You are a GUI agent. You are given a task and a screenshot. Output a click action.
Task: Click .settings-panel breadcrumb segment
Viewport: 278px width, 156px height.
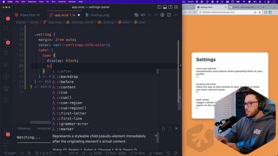click(80, 22)
